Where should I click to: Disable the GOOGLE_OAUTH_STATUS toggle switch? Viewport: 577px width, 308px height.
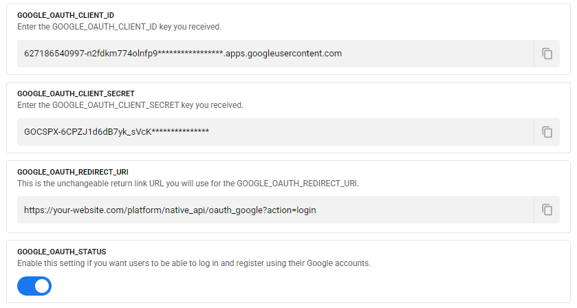coord(34,286)
